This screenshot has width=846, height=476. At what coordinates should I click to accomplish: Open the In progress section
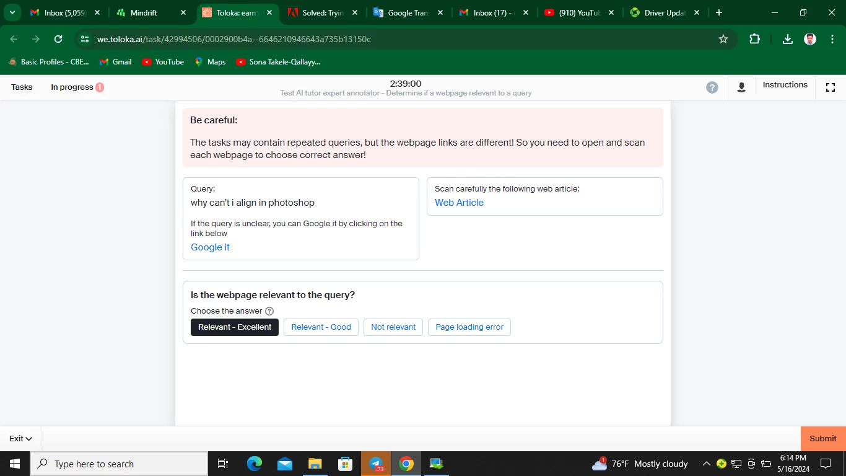(x=77, y=87)
